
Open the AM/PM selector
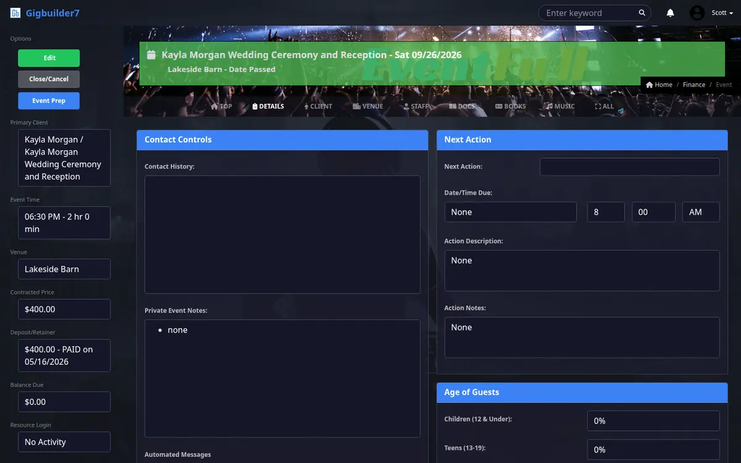point(701,212)
